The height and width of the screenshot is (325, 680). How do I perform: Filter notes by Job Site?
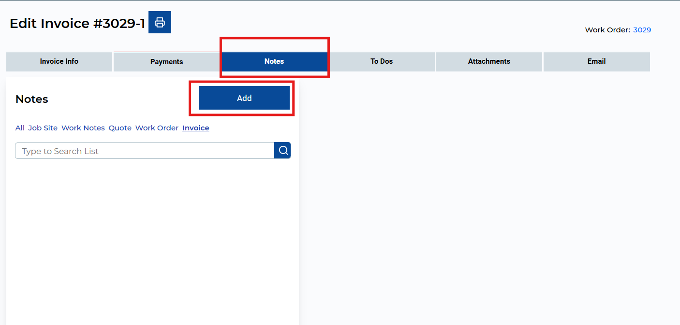tap(43, 128)
